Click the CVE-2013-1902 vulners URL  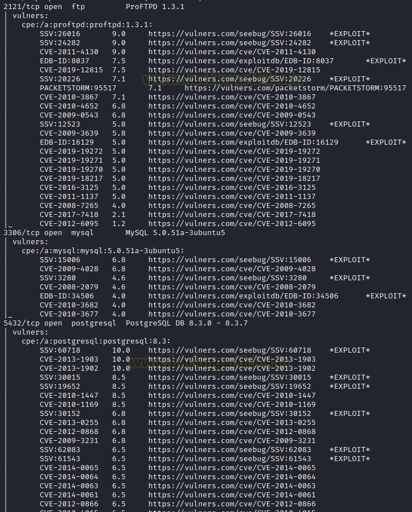(x=232, y=368)
